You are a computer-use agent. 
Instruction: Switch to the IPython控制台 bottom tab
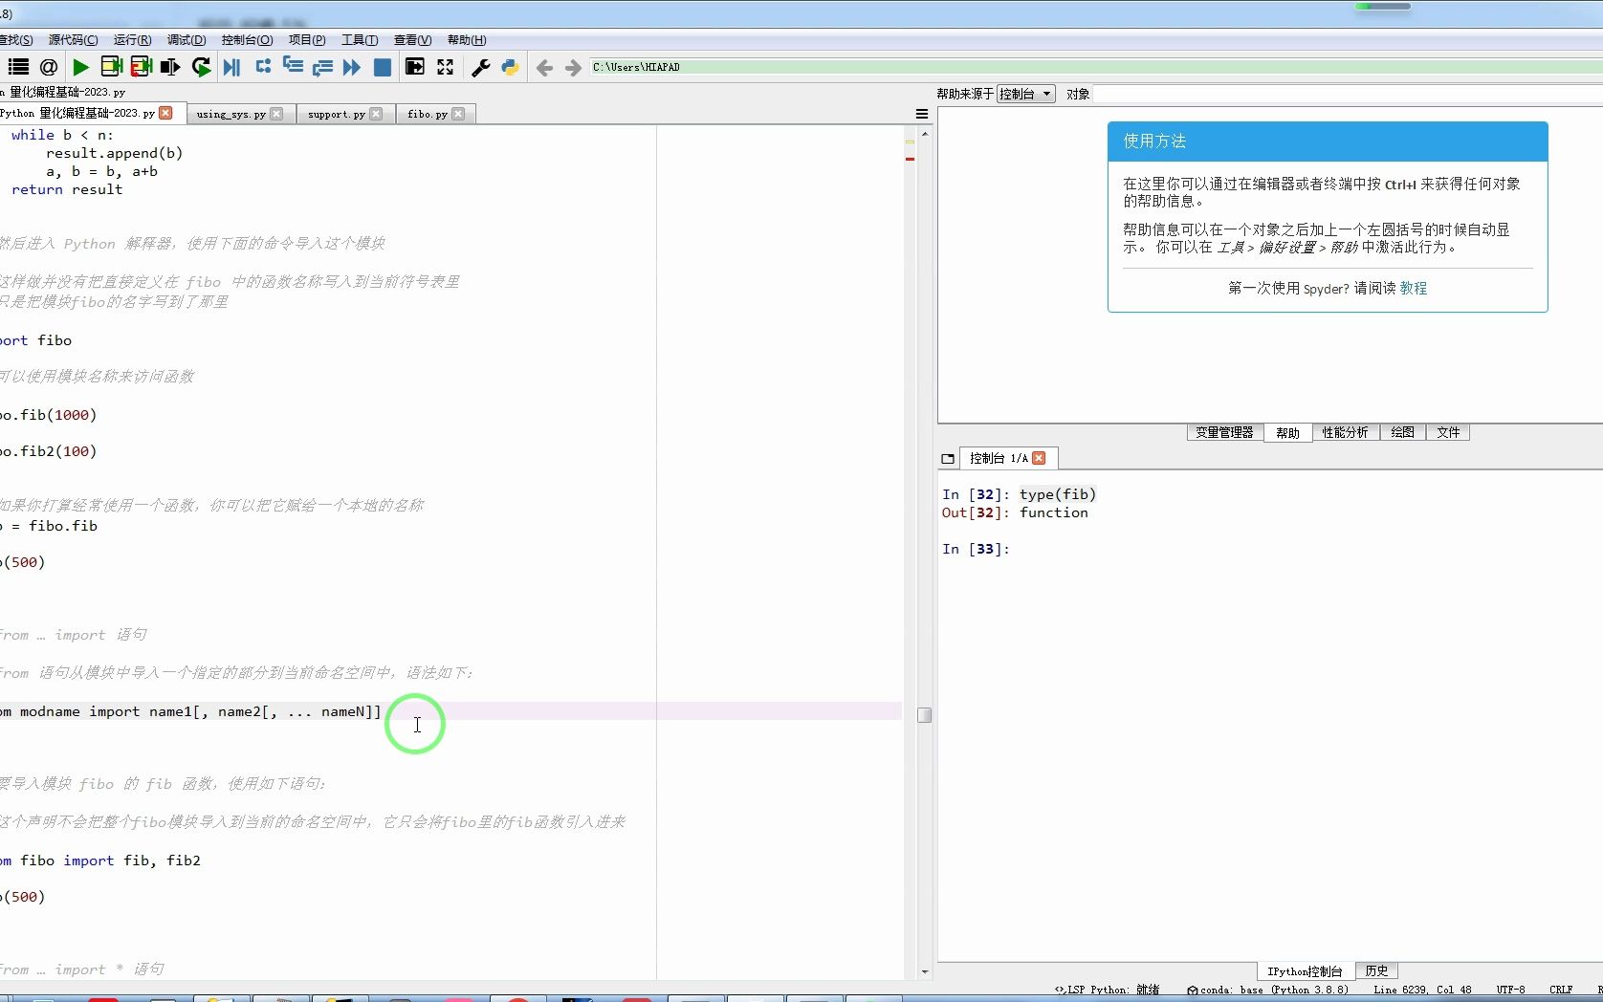[1305, 971]
